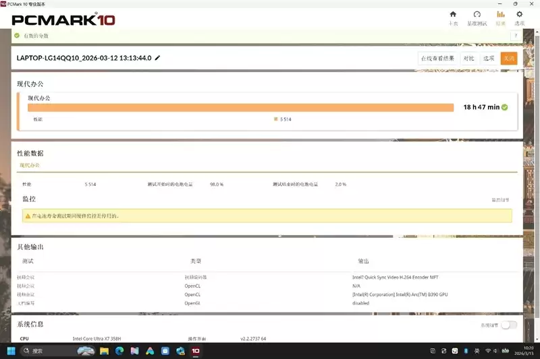Click the question mark help button
Image resolution: width=540 pixels, height=359 pixels.
click(x=516, y=36)
